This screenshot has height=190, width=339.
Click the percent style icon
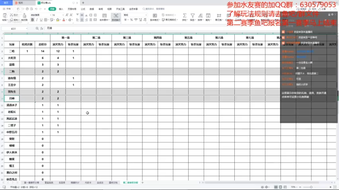coord(131,20)
